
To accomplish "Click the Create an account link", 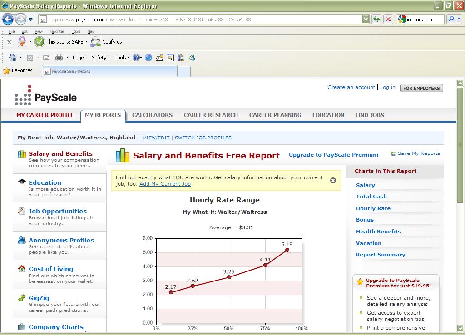I will tap(351, 87).
